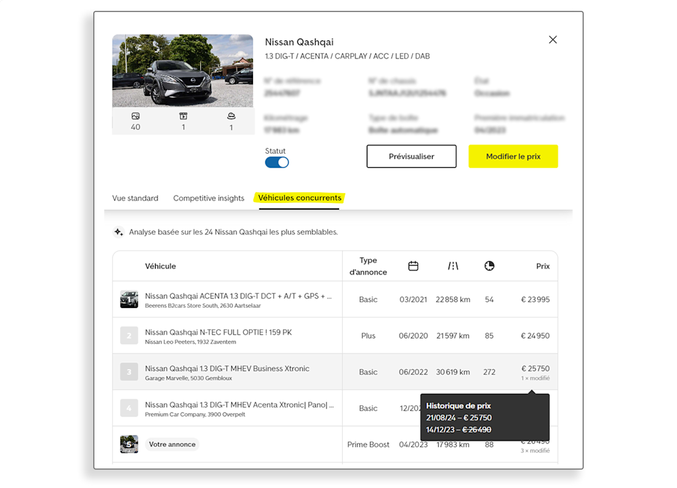Viewport: 677px width, 488px height.
Task: Click Véhicule column header
Action: tap(160, 266)
